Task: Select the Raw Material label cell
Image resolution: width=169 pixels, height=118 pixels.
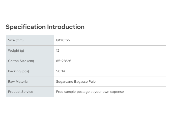Action: click(x=30, y=82)
